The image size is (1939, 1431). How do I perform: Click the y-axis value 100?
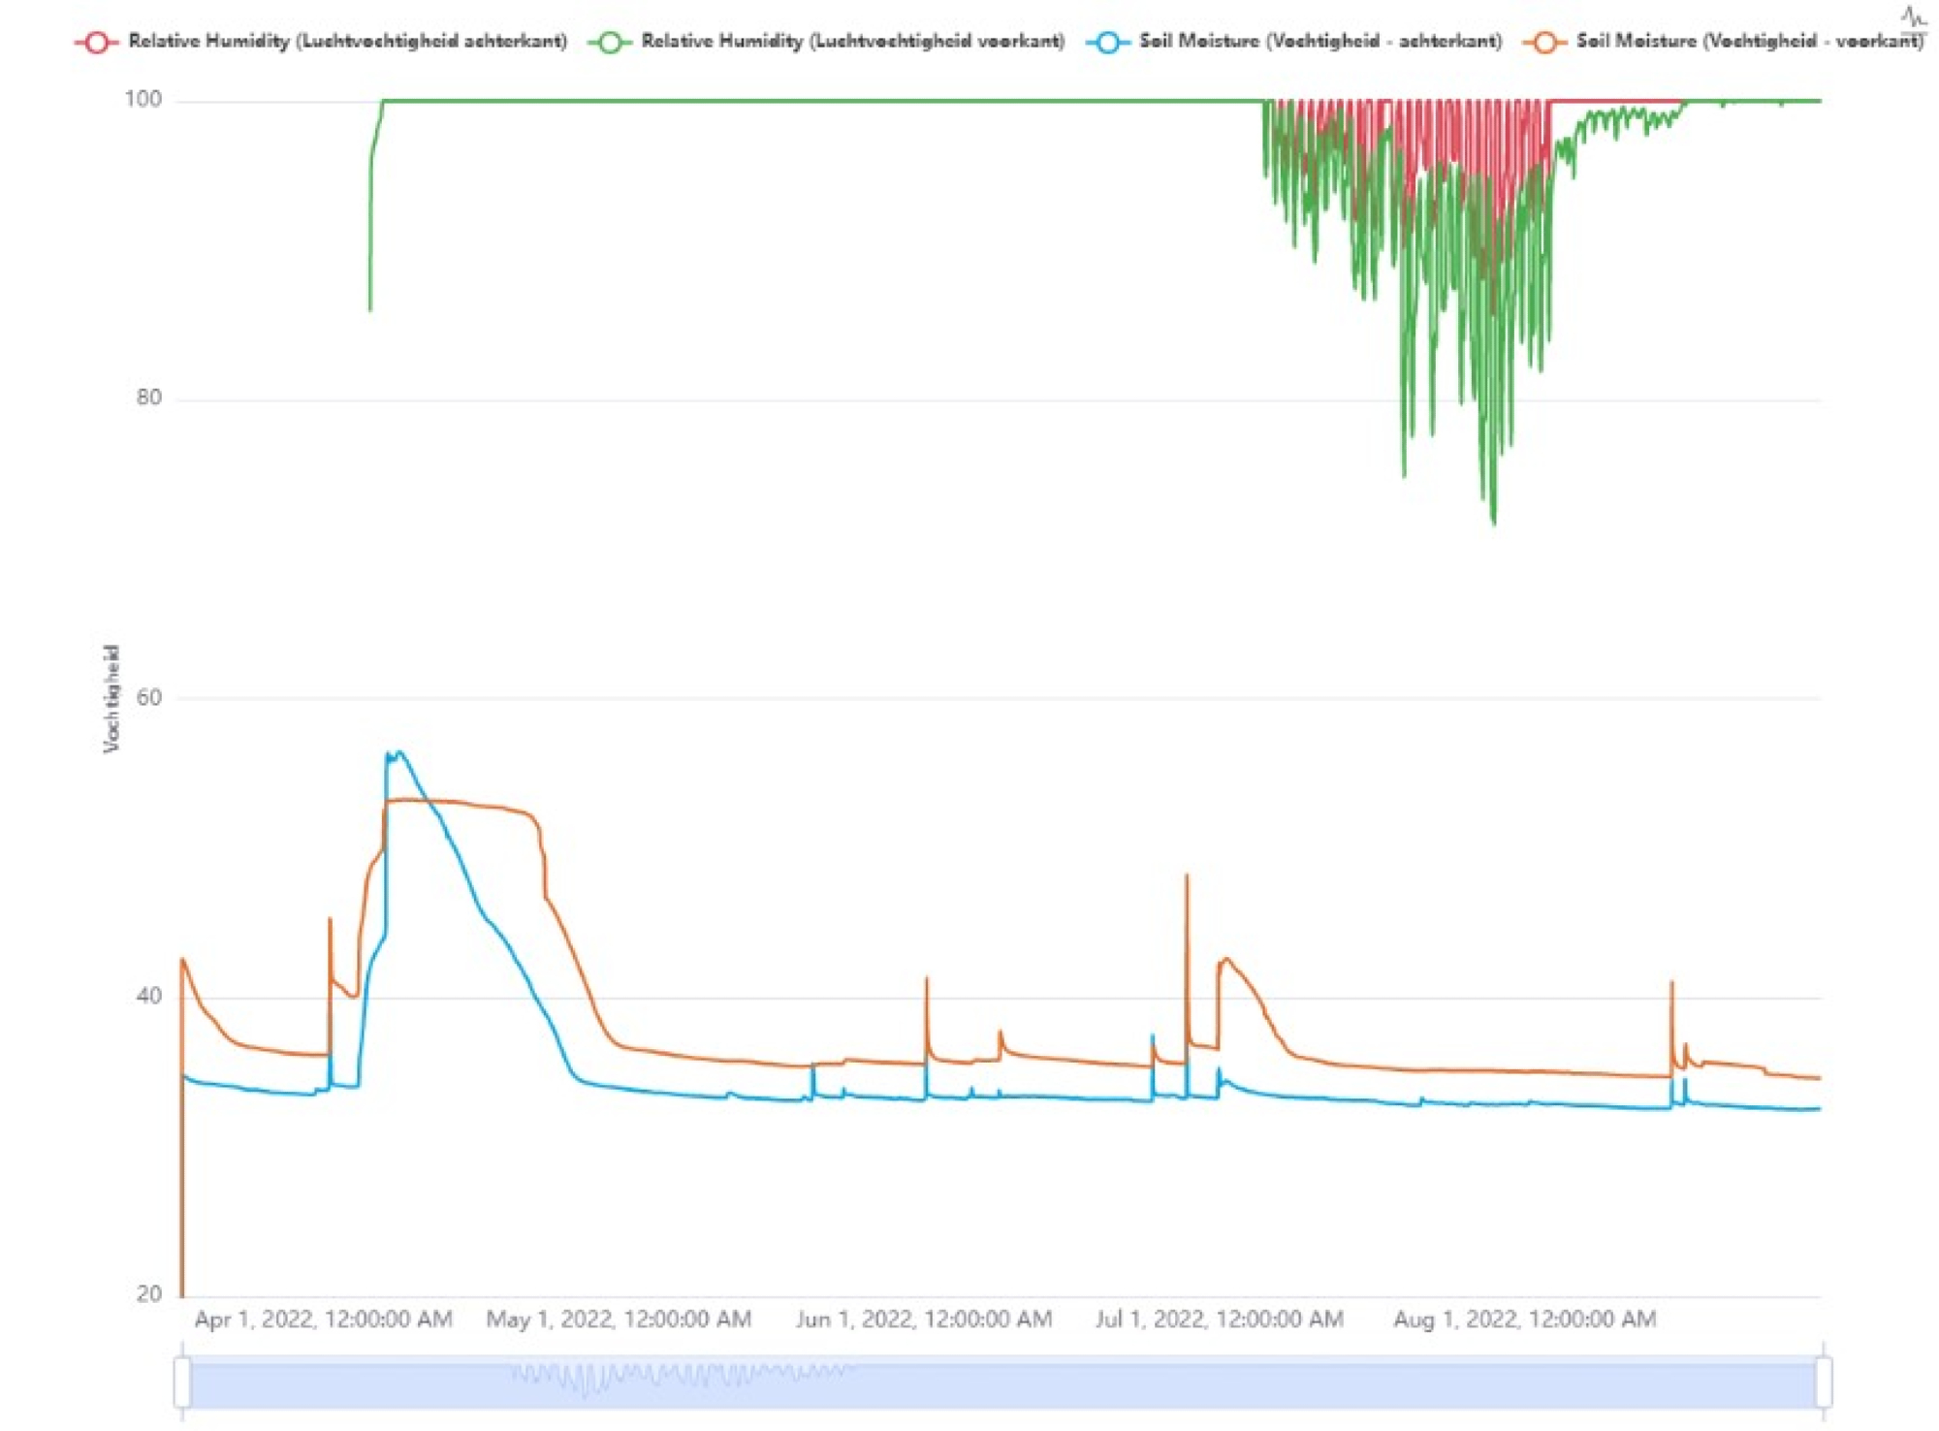pos(143,99)
